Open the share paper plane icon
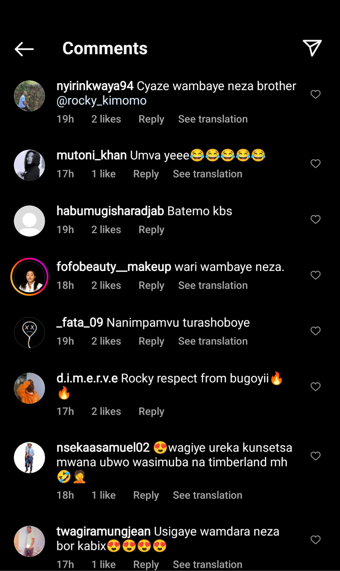This screenshot has width=340, height=571. [312, 48]
